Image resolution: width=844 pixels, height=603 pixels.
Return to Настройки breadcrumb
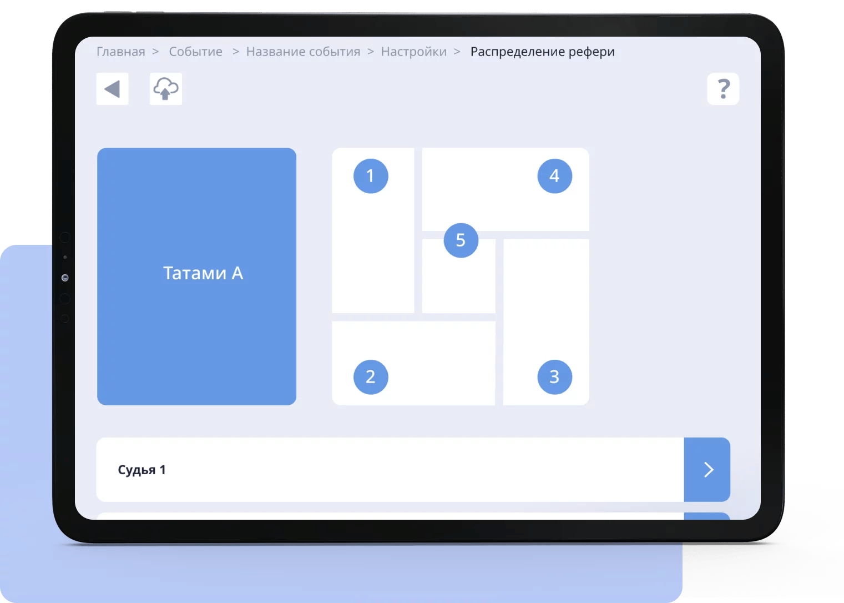(414, 52)
